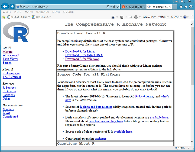The width and height of the screenshot is (195, 152).
Task: Open the 도움말(H) menu
Action: pos(68,12)
